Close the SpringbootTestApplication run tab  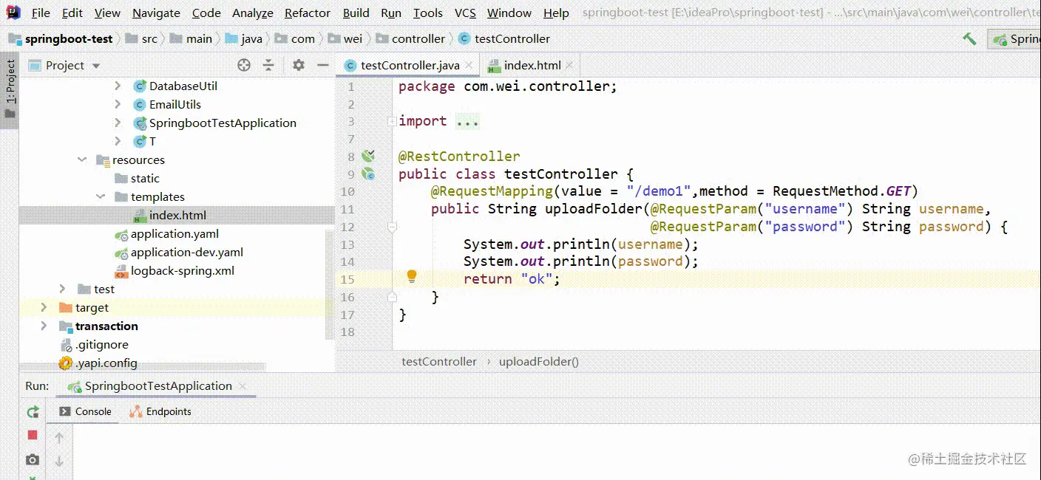coord(243,386)
